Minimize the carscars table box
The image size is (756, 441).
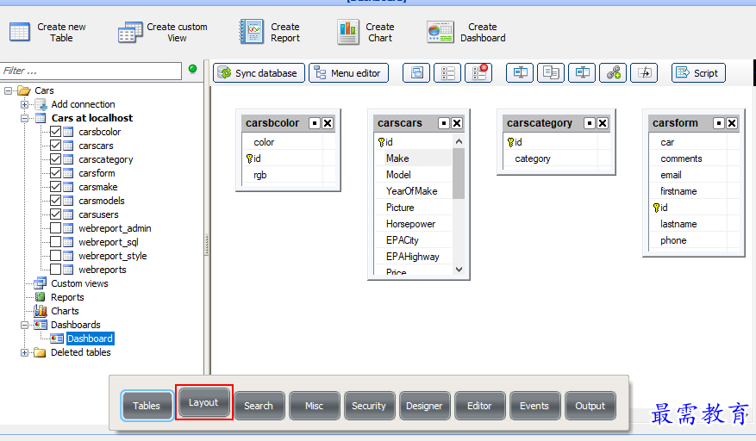pos(444,123)
